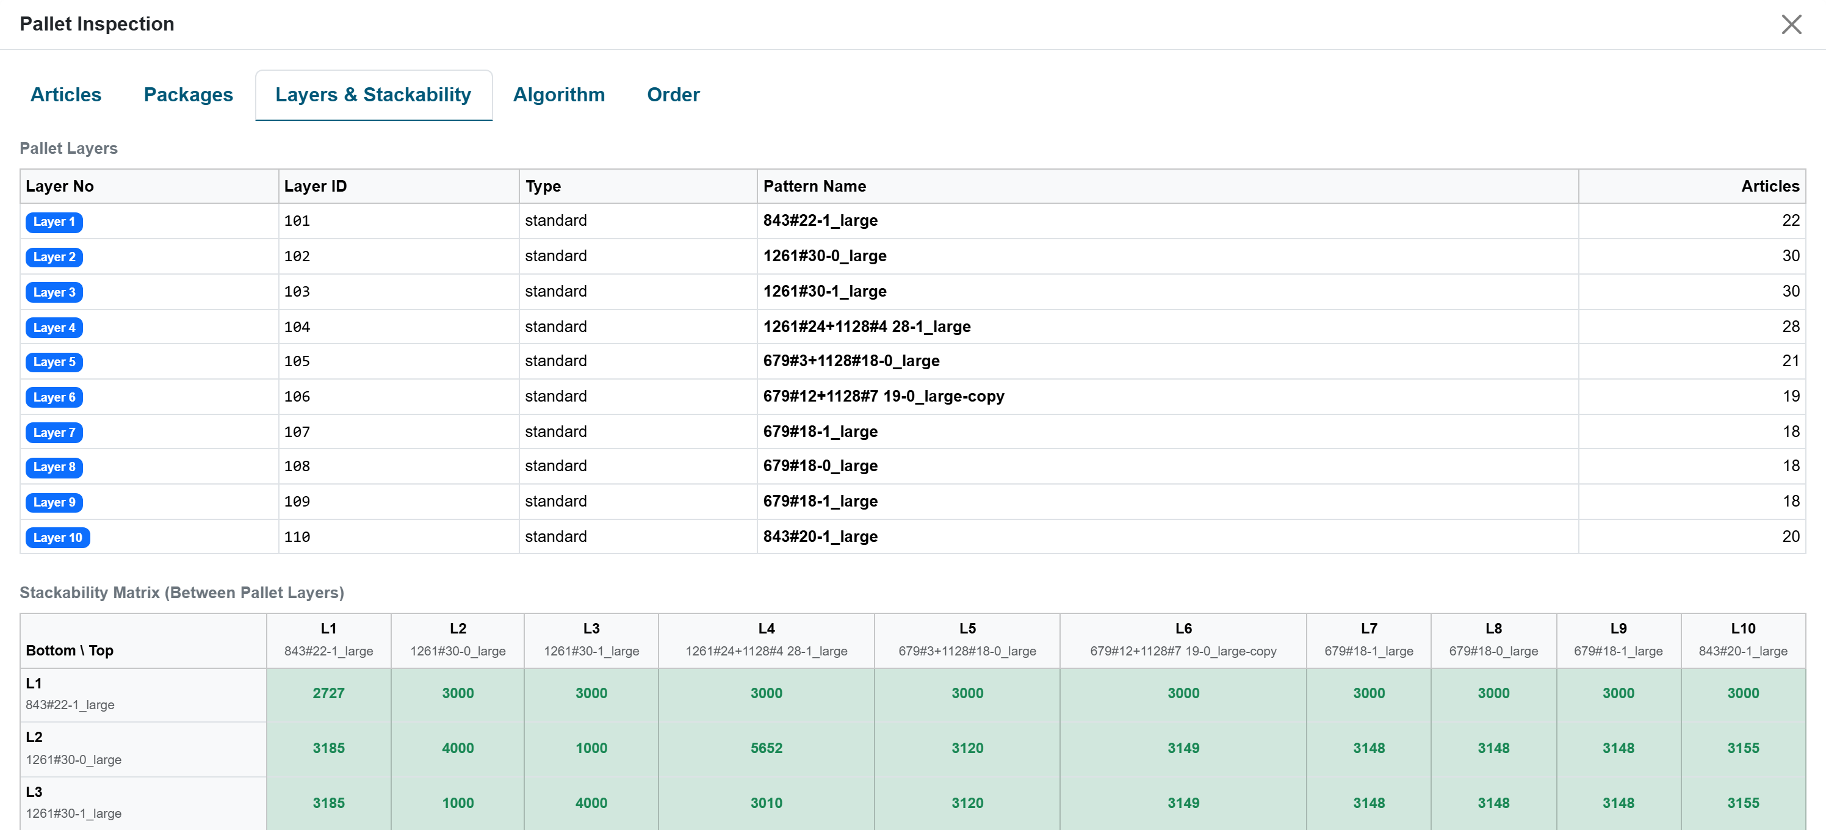1826x830 pixels.
Task: Go to the Algorithm tab
Action: [x=558, y=94]
